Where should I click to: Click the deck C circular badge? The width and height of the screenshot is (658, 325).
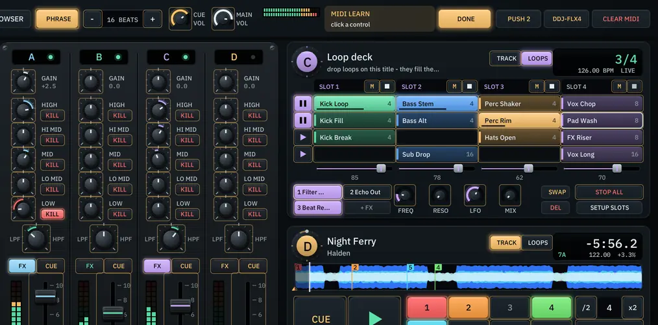(307, 63)
